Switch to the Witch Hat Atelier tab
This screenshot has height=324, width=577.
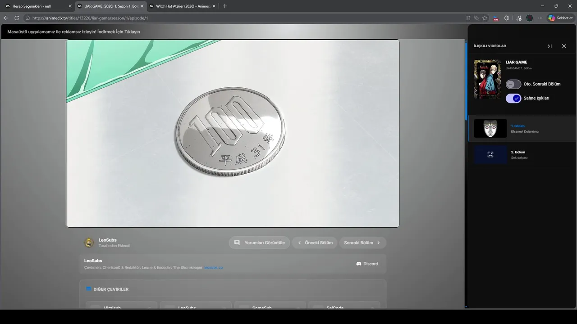[182, 6]
